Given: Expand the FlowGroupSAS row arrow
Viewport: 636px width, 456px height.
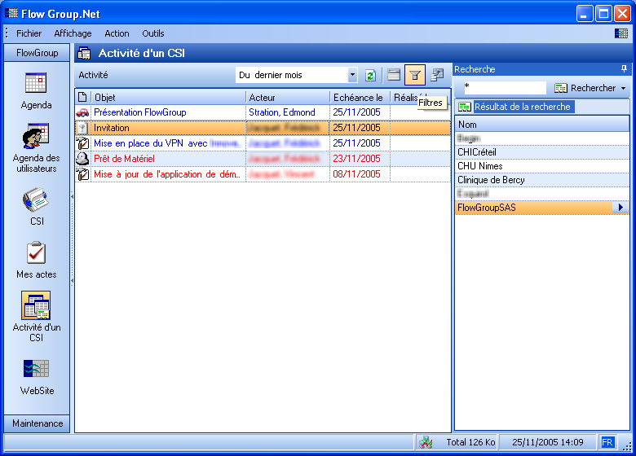Looking at the screenshot, I should point(622,208).
